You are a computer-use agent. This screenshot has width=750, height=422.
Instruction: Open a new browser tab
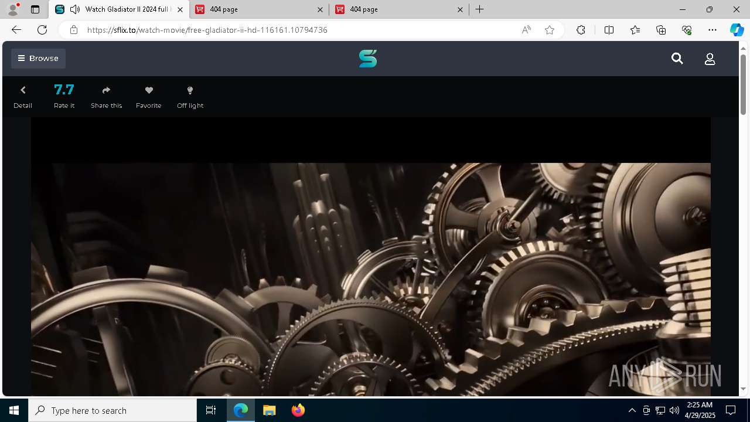(479, 9)
